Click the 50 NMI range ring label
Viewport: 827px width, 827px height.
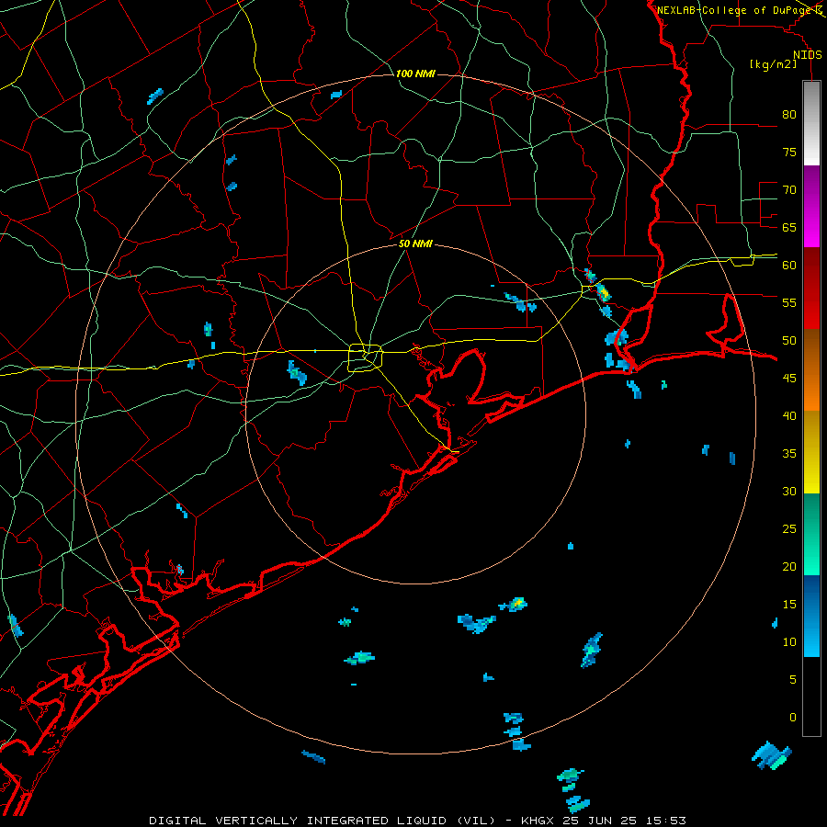[x=415, y=244]
